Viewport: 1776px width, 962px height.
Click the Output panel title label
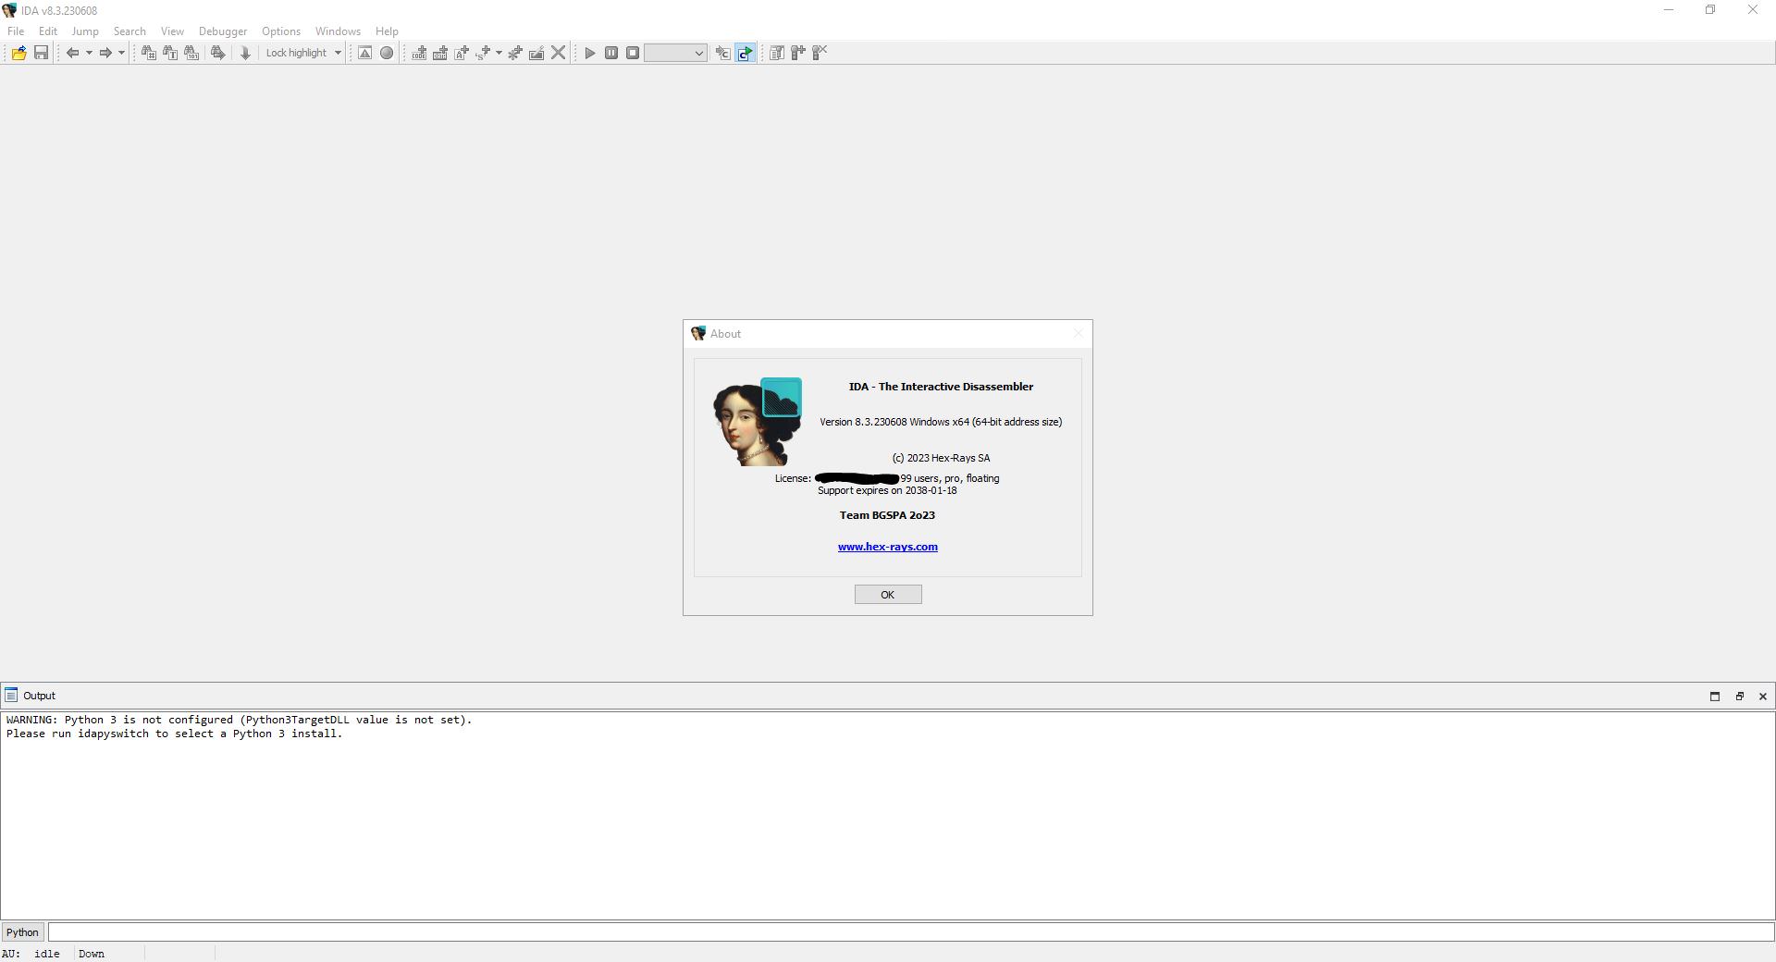pos(39,697)
